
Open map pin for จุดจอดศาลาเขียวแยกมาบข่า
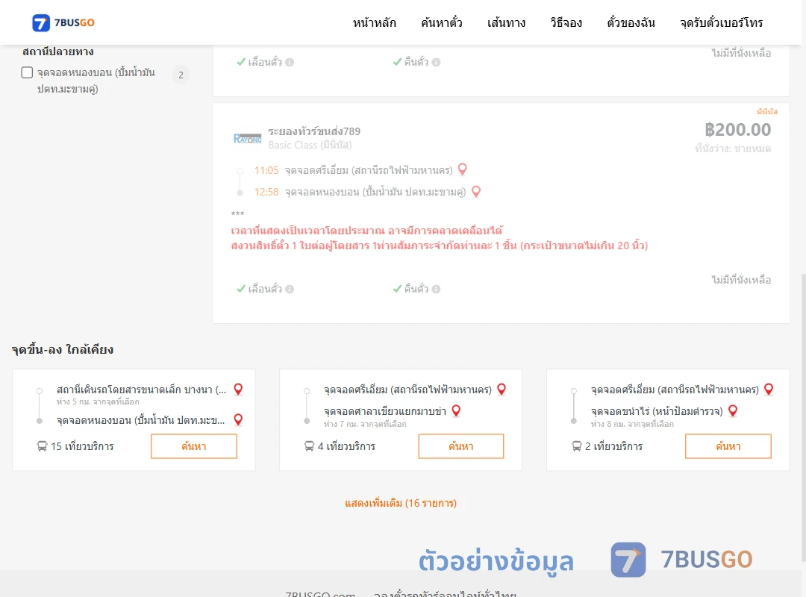[456, 411]
